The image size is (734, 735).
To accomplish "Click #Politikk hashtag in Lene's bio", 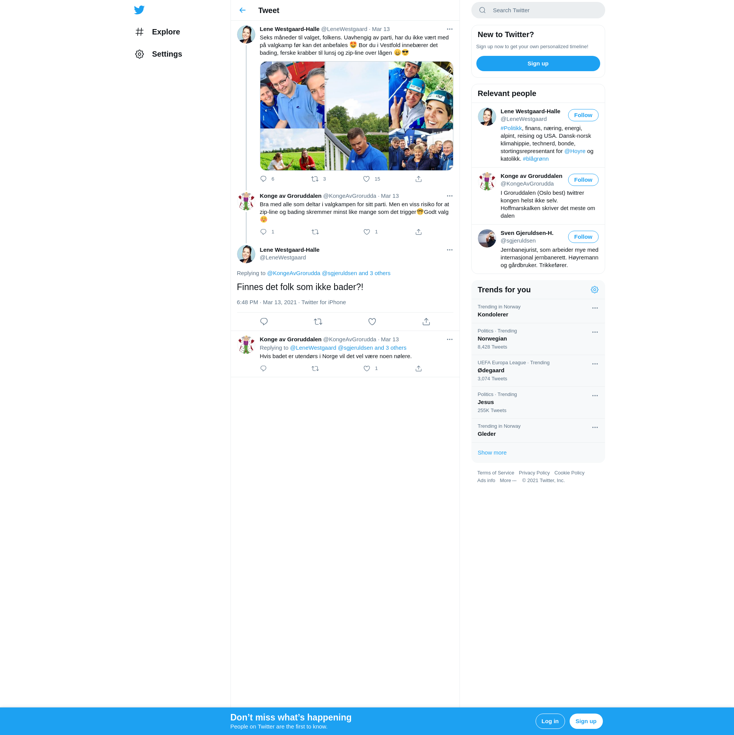I will (511, 128).
